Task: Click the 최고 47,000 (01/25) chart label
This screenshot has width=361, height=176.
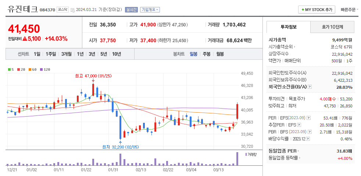Action: tap(93, 76)
